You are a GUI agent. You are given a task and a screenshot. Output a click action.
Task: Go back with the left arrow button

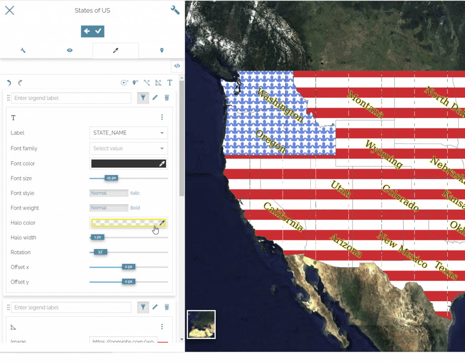[x=87, y=31]
